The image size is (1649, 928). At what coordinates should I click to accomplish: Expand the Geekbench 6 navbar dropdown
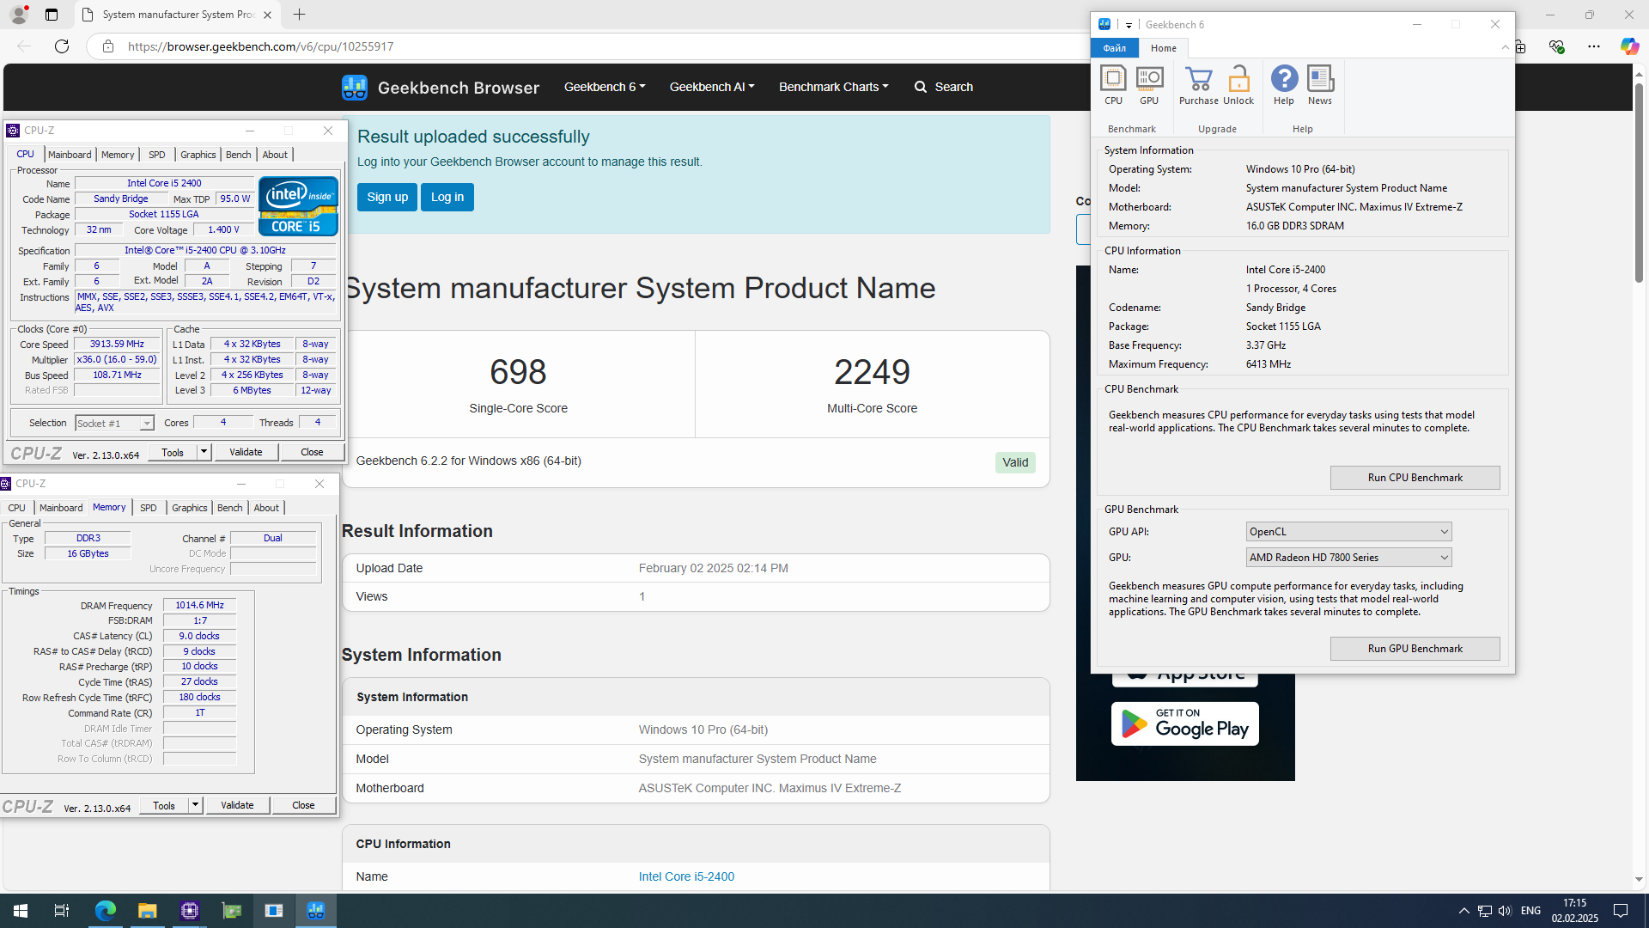605,87
